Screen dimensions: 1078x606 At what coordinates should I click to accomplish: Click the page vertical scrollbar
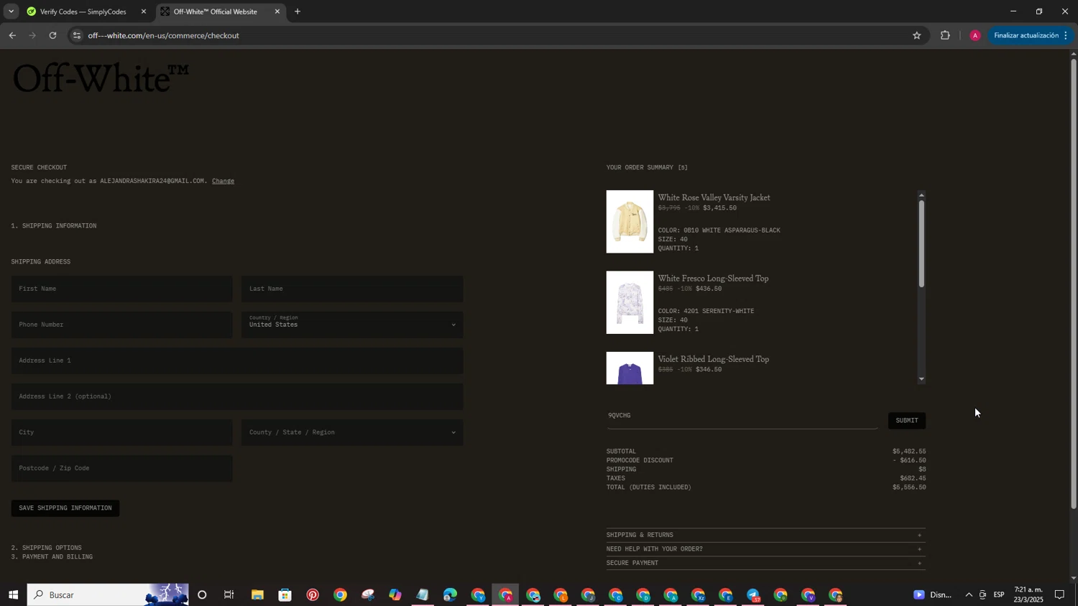pyautogui.click(x=1074, y=284)
